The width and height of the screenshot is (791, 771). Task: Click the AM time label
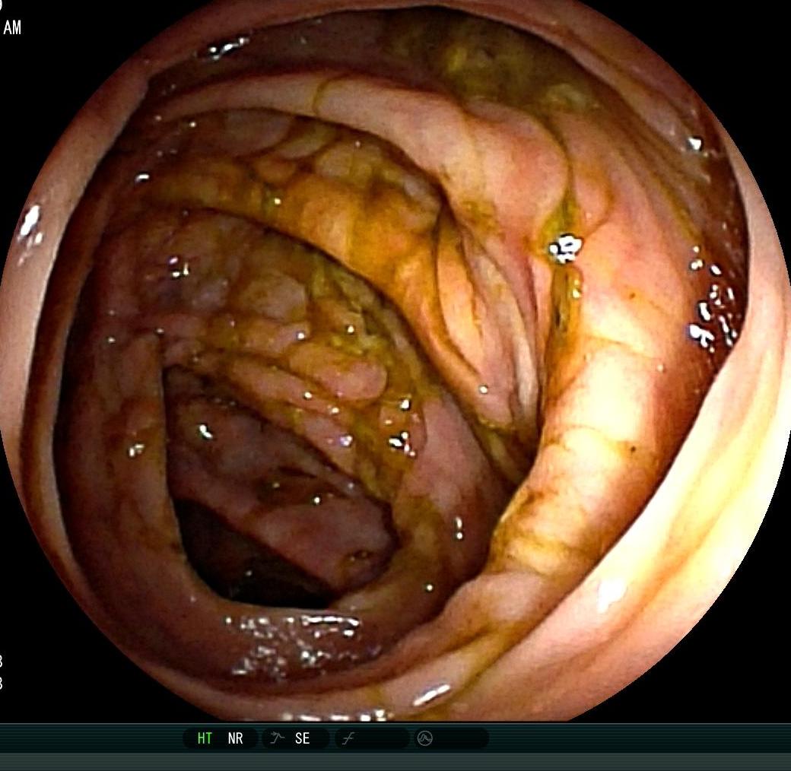(12, 27)
